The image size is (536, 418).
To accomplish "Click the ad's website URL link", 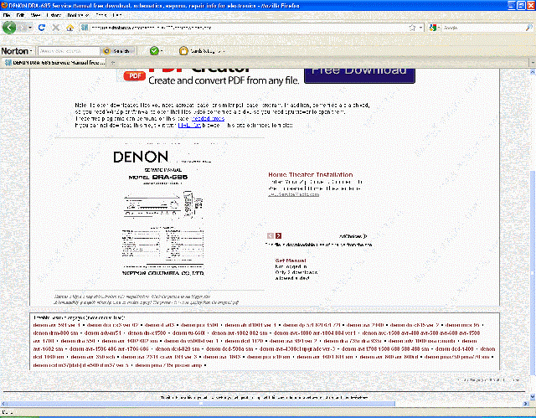I will click(293, 194).
